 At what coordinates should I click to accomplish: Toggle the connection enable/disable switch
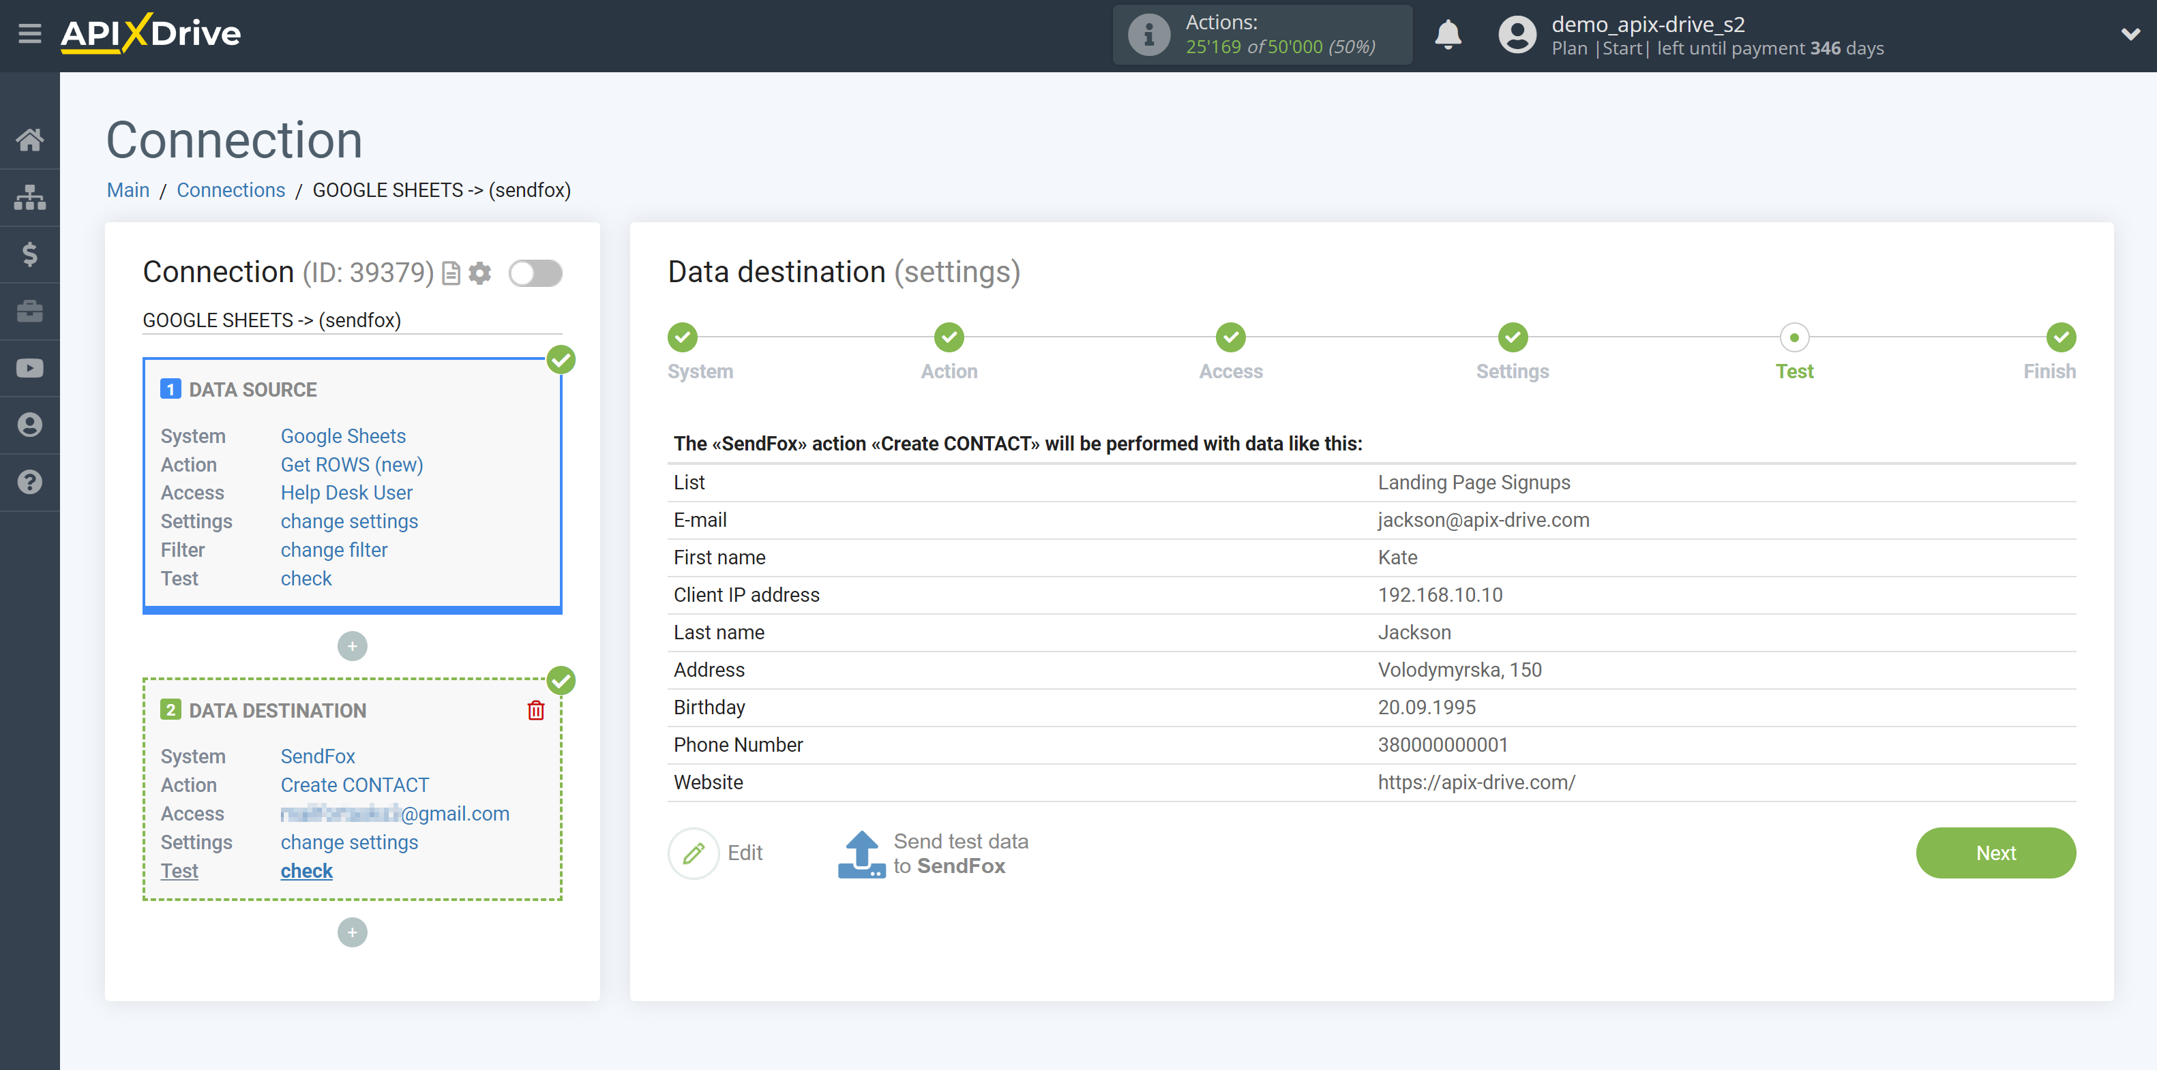pos(535,273)
